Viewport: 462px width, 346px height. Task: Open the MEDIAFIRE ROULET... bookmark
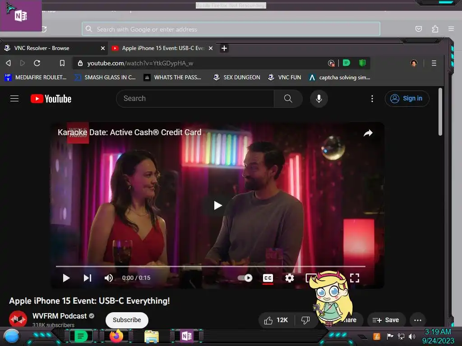tap(36, 77)
